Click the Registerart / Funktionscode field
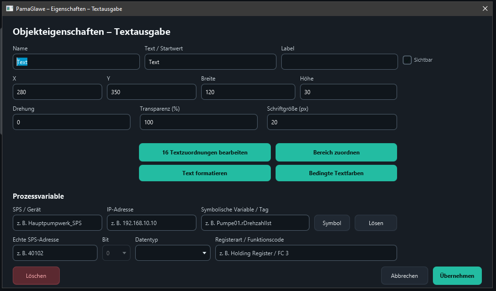This screenshot has width=496, height=291. tap(306, 253)
